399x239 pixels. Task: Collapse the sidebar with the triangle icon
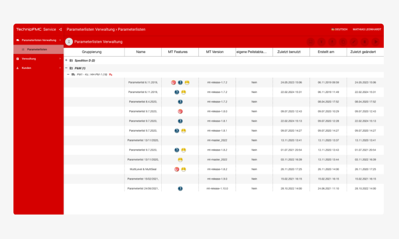[60, 30]
